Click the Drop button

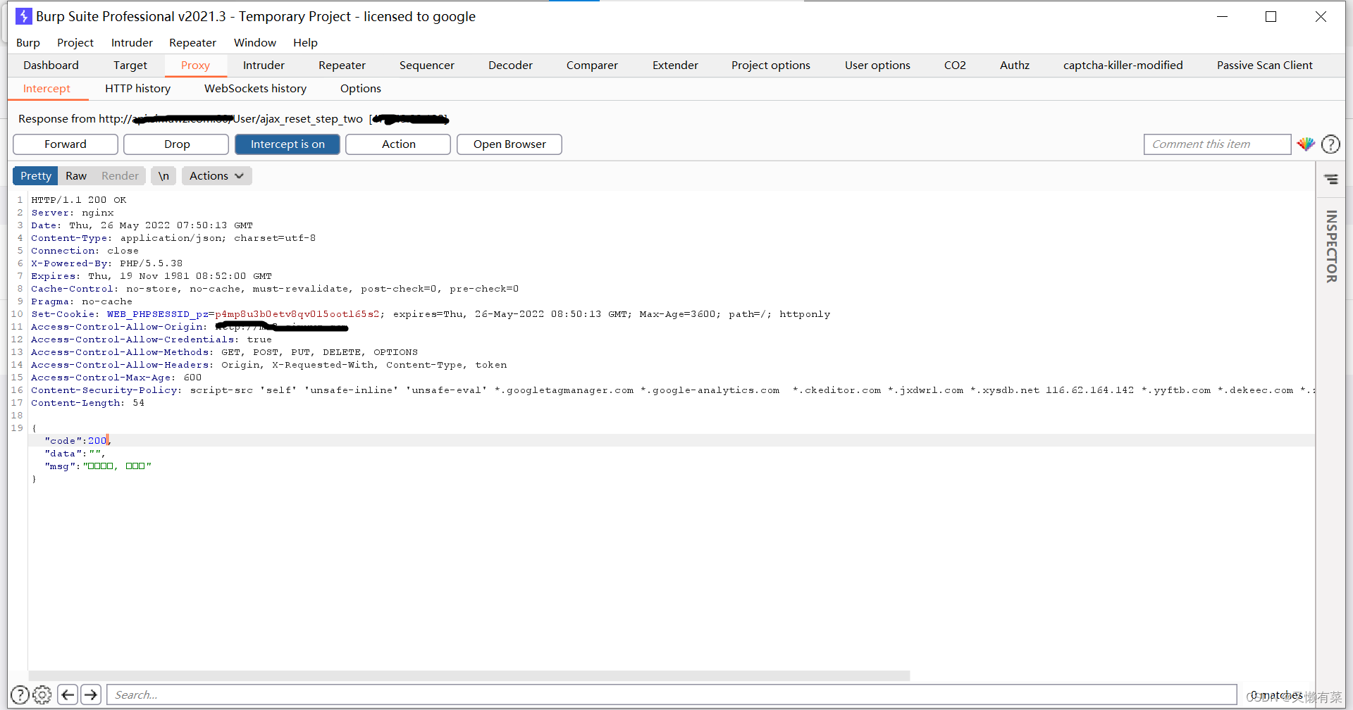click(x=177, y=144)
